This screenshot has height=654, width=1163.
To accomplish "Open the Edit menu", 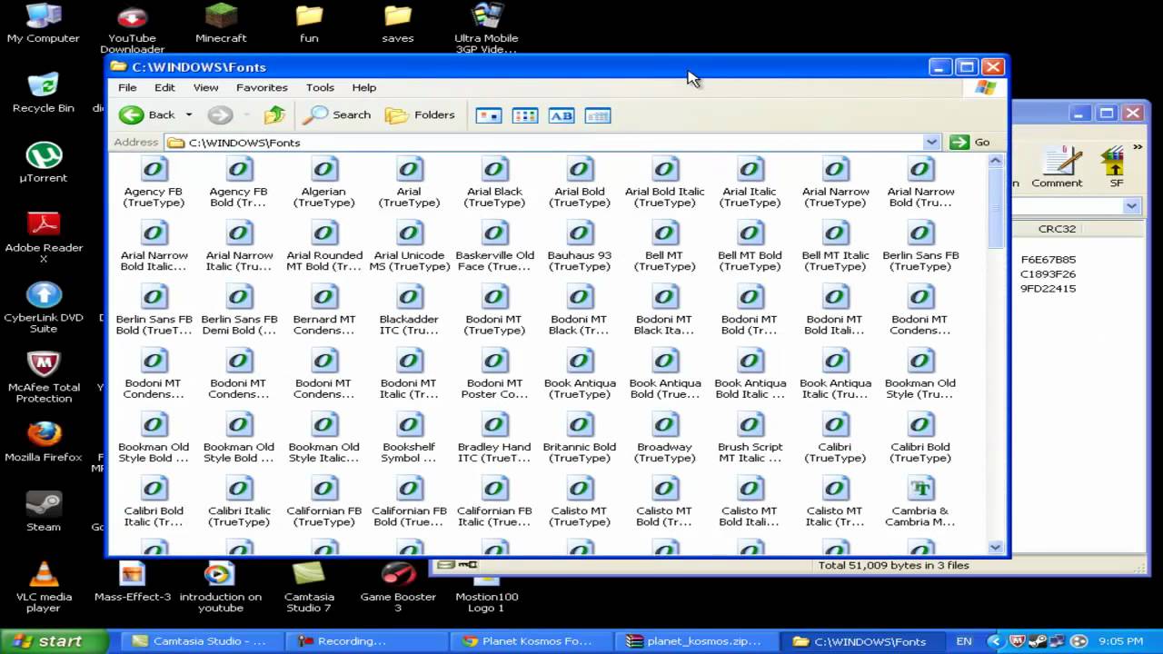I will tap(164, 87).
